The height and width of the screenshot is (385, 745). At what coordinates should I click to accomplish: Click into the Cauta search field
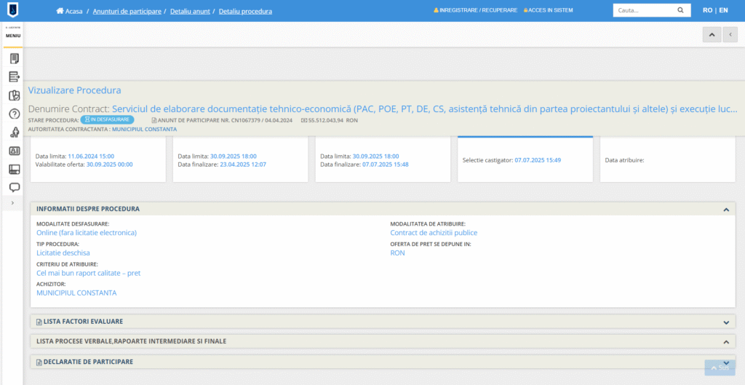coord(643,11)
